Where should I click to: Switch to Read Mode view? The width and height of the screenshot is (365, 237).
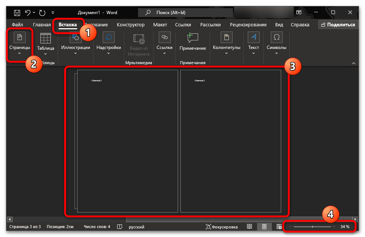point(250,227)
